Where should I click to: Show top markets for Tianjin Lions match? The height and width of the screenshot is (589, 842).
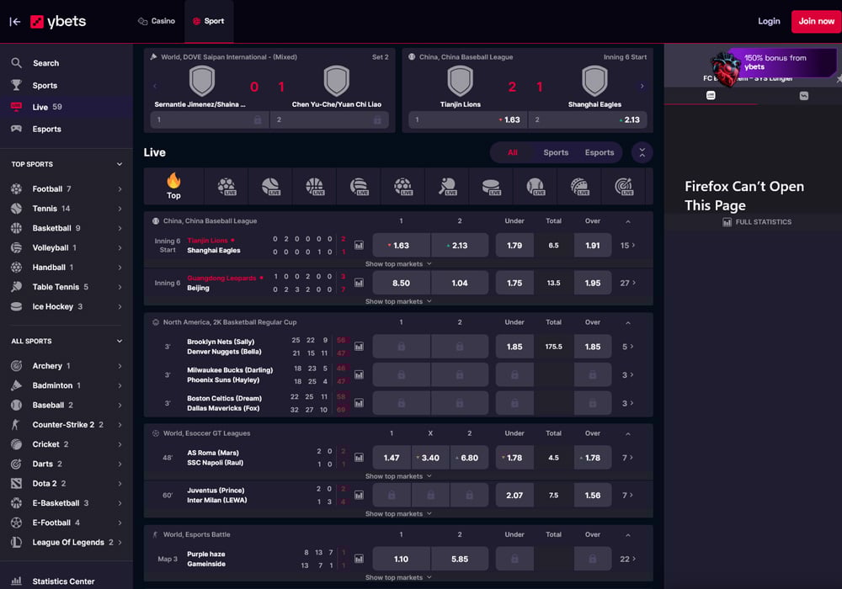[398, 264]
